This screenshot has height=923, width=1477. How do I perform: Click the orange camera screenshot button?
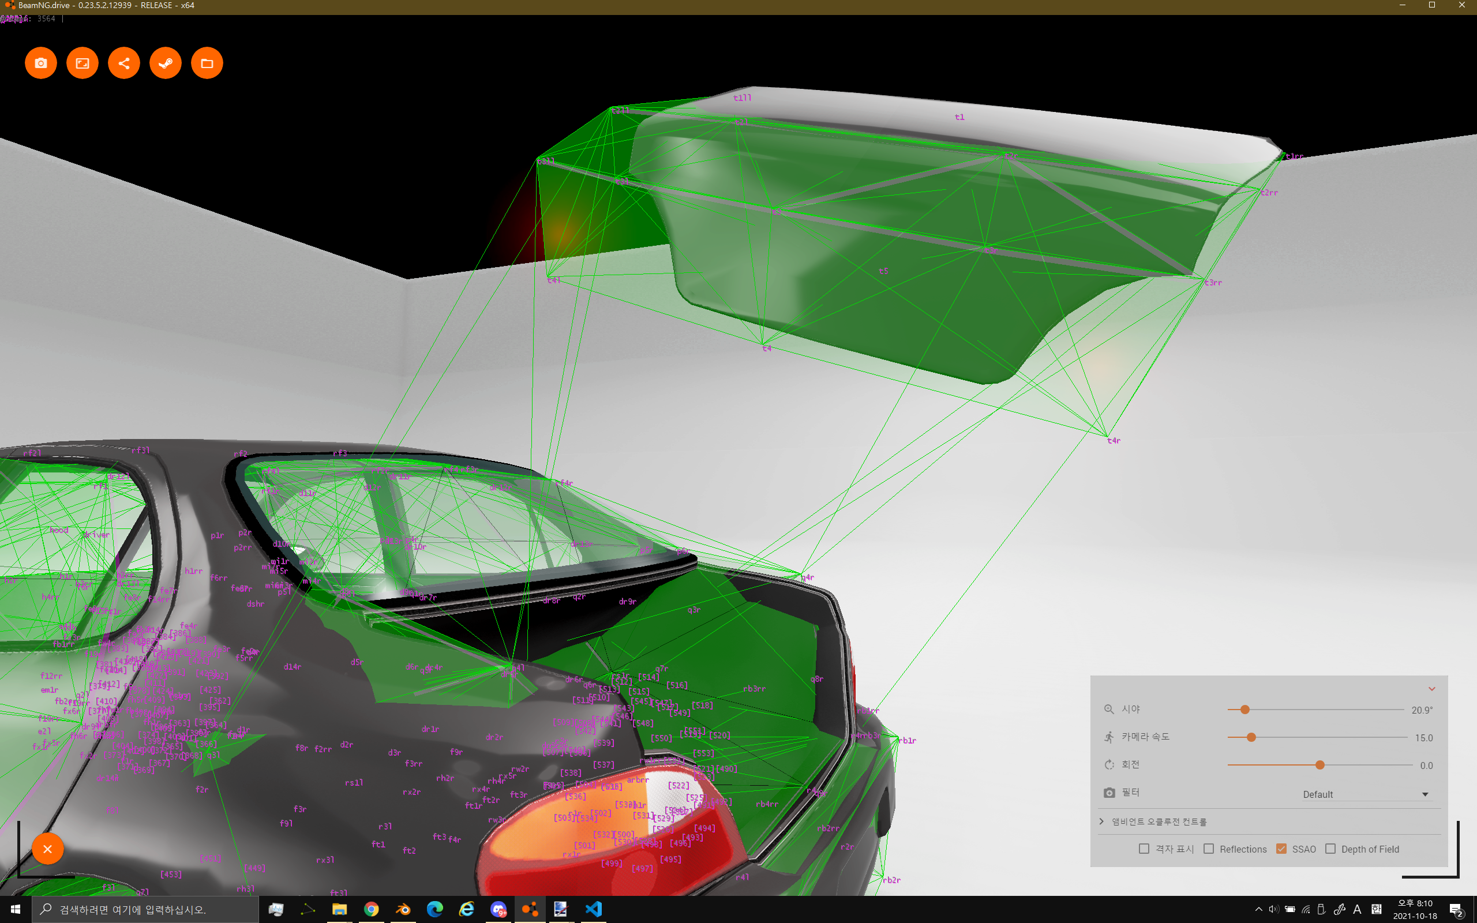41,63
